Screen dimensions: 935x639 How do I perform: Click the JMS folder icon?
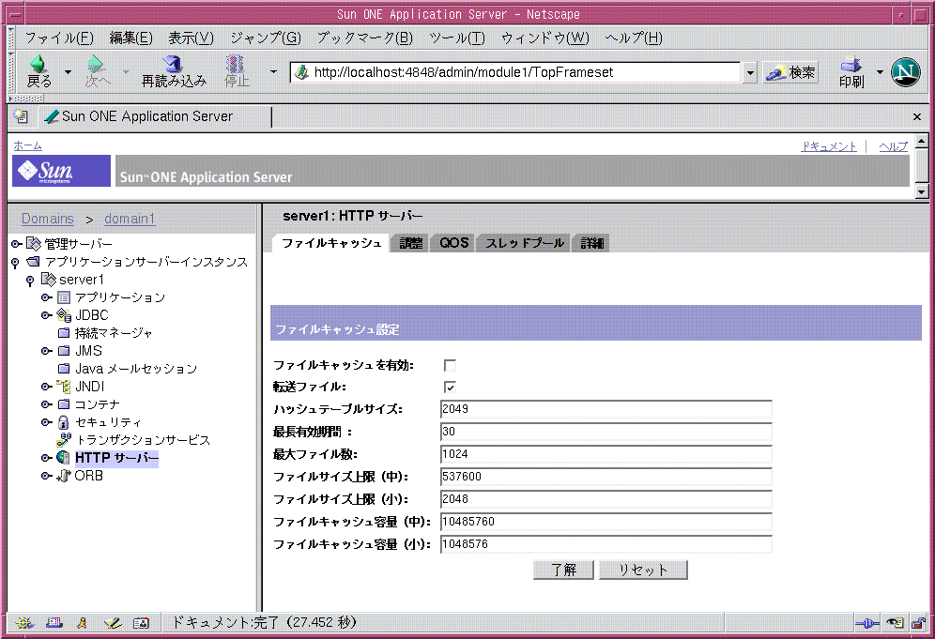[x=64, y=351]
